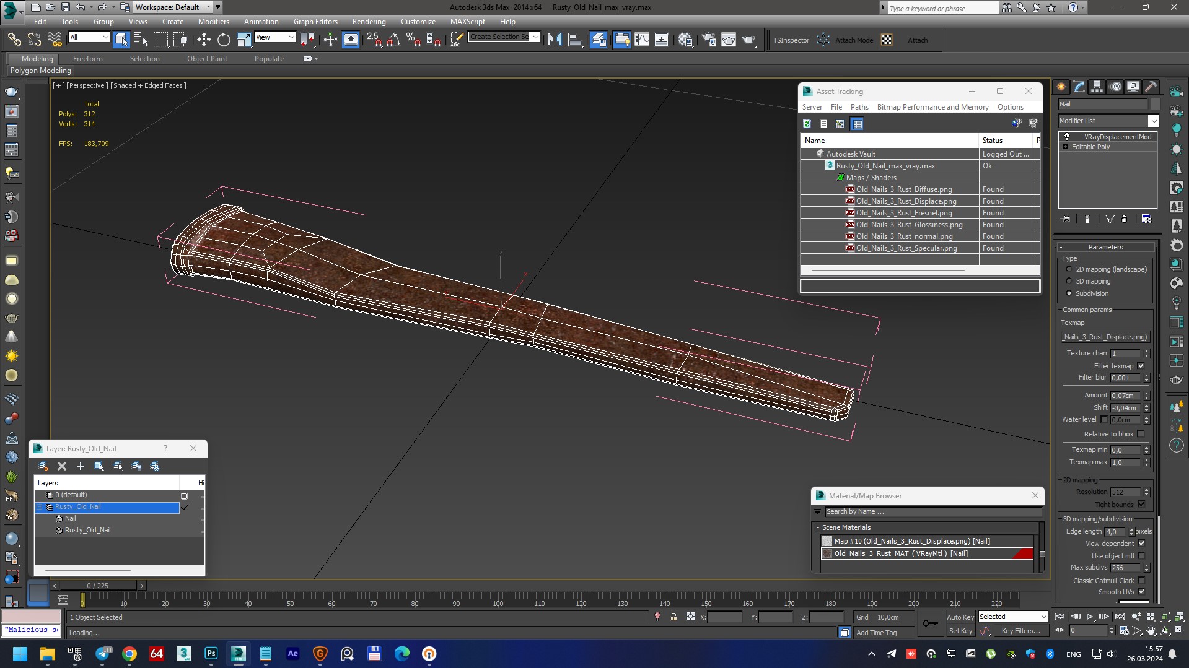1189x668 pixels.
Task: Toggle Angle Snap in toolbar
Action: [394, 40]
